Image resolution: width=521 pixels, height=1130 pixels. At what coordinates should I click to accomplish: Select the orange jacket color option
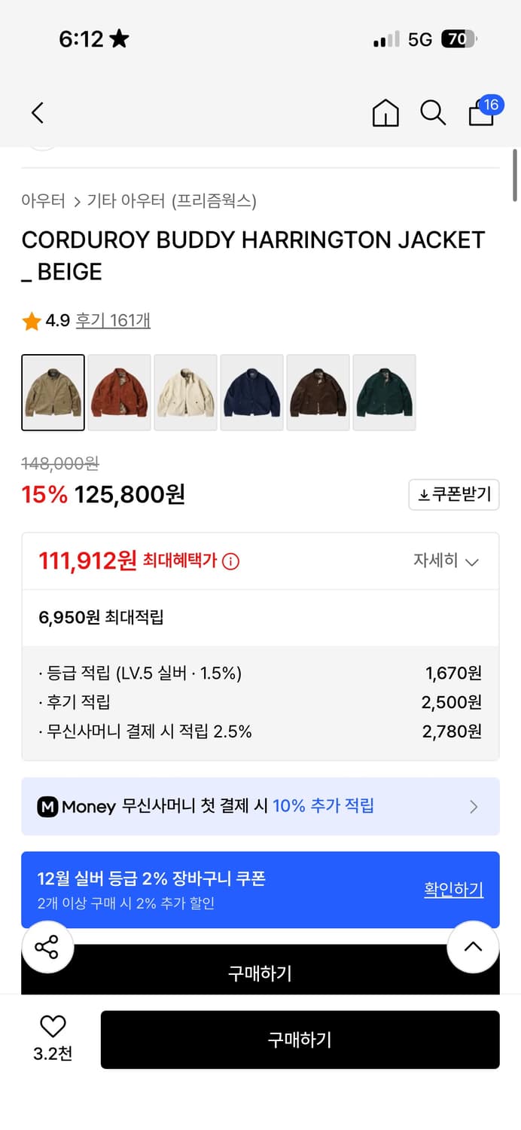119,392
